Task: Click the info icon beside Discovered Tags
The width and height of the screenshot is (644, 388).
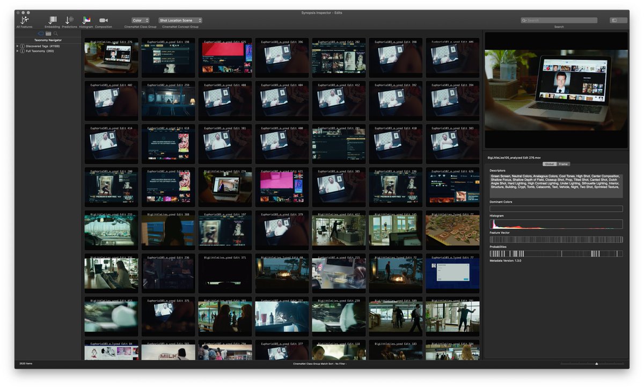Action: tap(23, 46)
